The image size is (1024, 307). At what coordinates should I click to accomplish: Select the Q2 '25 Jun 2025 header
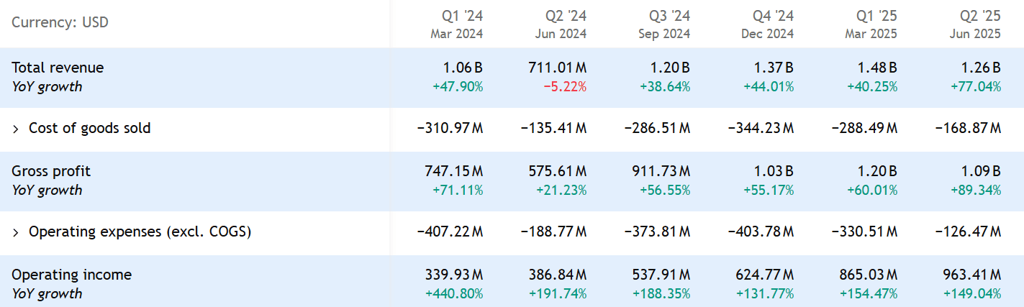(975, 24)
